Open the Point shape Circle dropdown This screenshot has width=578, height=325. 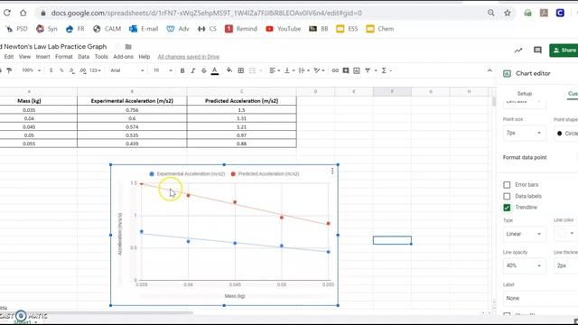click(566, 133)
